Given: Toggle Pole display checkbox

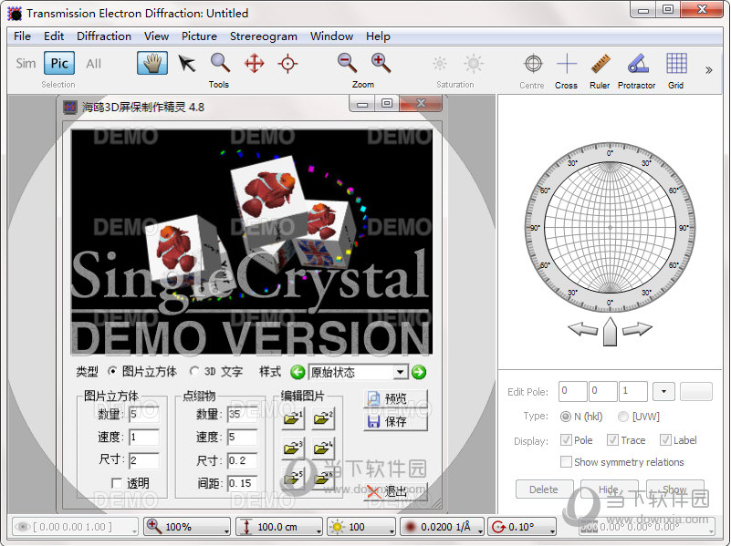Looking at the screenshot, I should (x=566, y=440).
